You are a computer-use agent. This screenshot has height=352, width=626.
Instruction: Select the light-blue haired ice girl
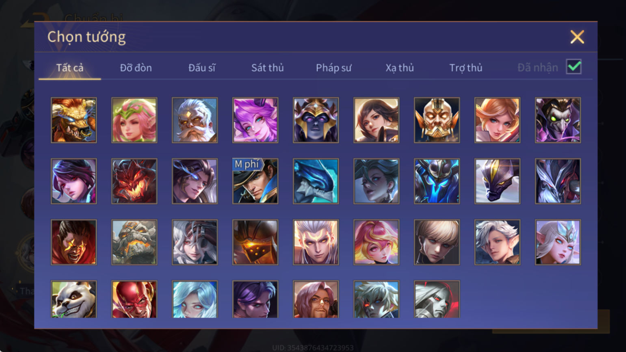[x=195, y=299]
